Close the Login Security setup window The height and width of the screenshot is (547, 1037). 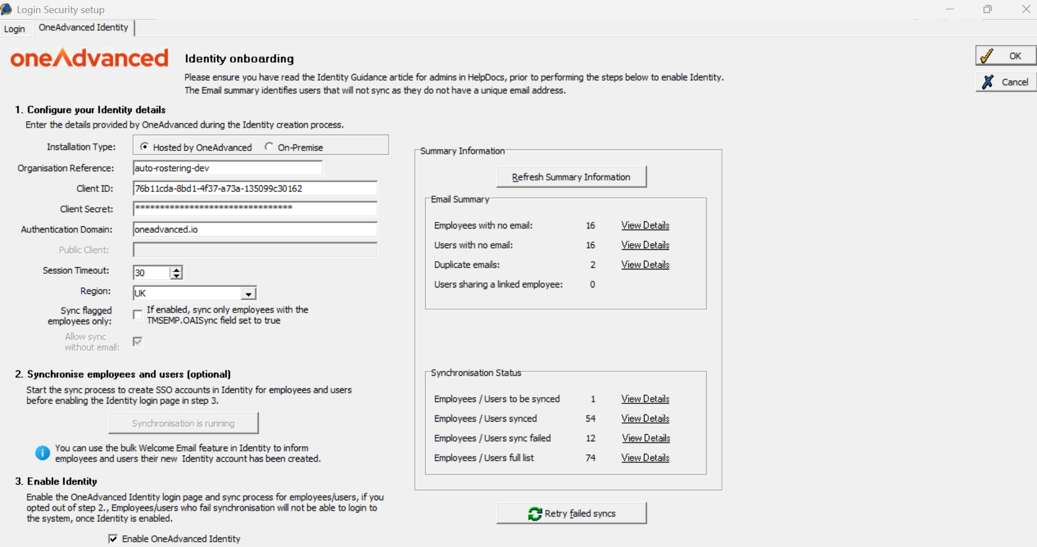1026,9
